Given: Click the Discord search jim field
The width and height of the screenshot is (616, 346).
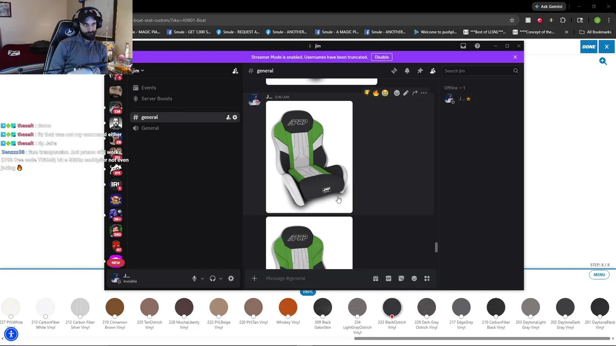Looking at the screenshot, I should [481, 71].
